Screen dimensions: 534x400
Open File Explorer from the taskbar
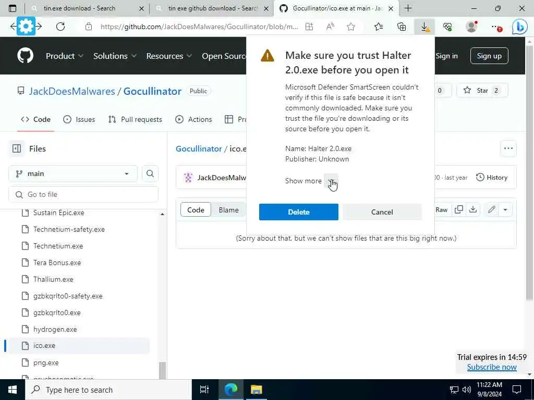(x=257, y=390)
